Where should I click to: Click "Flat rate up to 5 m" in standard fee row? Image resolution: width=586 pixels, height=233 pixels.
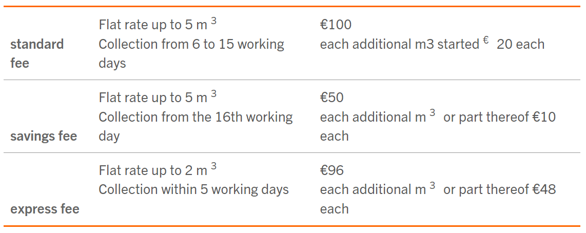[153, 25]
